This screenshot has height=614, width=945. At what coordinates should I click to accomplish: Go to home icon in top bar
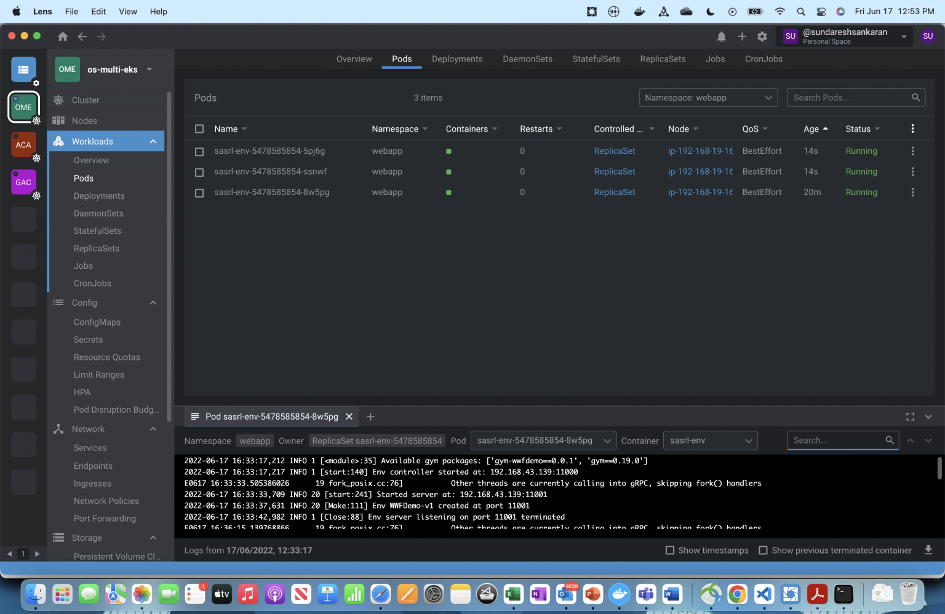[63, 37]
